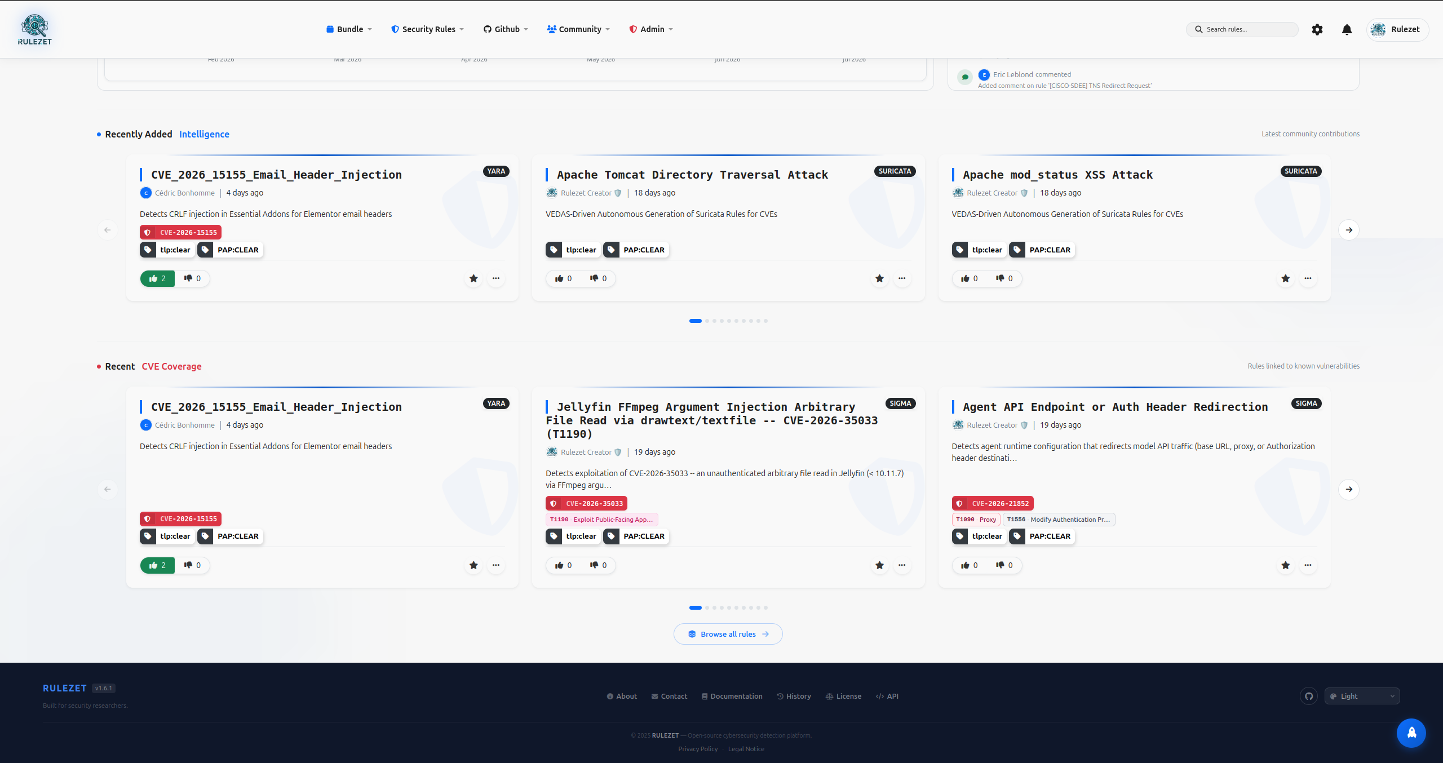Expand the Admin dropdown menu
Image resolution: width=1443 pixels, height=763 pixels.
651,29
